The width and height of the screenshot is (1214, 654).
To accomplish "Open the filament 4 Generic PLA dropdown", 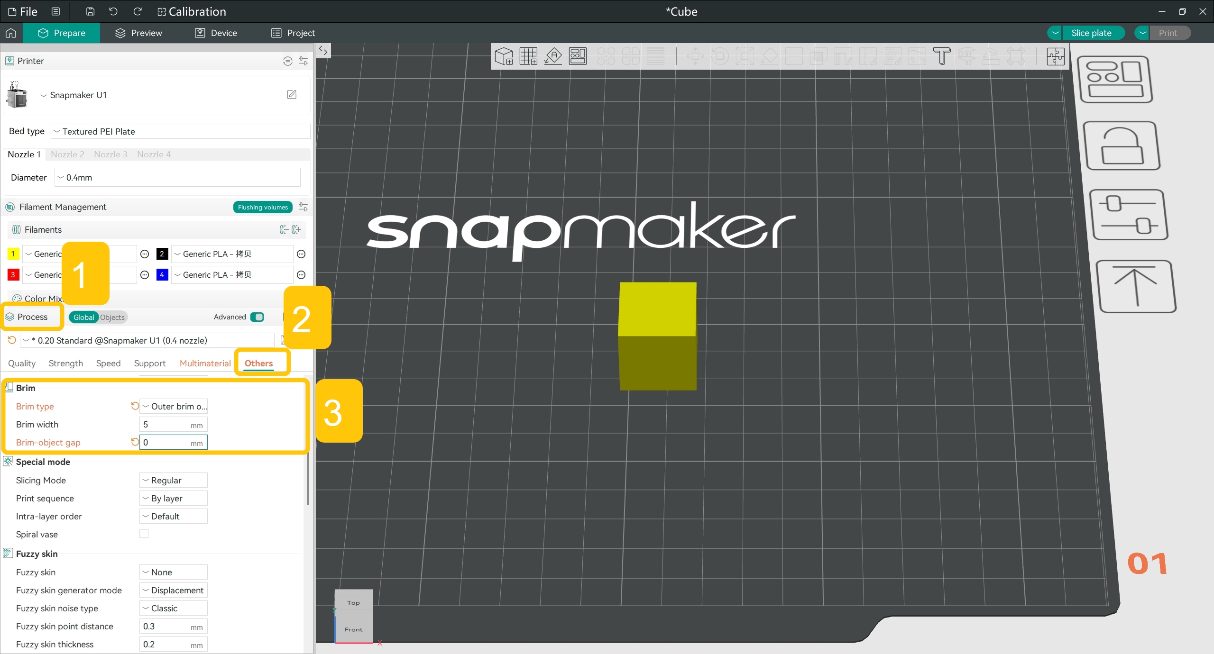I will pyautogui.click(x=232, y=275).
